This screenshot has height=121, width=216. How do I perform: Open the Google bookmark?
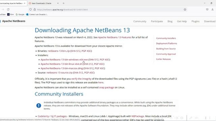[20, 14]
